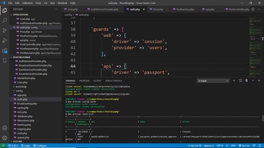Open the Explorer view in activity bar
Screen dimensions: 264x148
(x=5, y=10)
